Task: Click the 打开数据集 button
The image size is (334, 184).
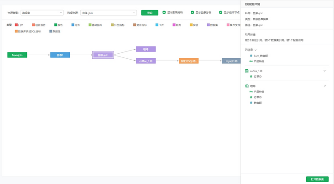Action: point(317,179)
